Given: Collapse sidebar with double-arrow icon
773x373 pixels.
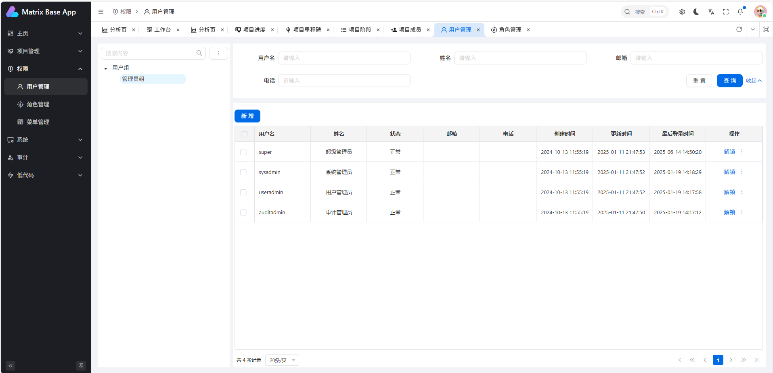Looking at the screenshot, I should 10,366.
